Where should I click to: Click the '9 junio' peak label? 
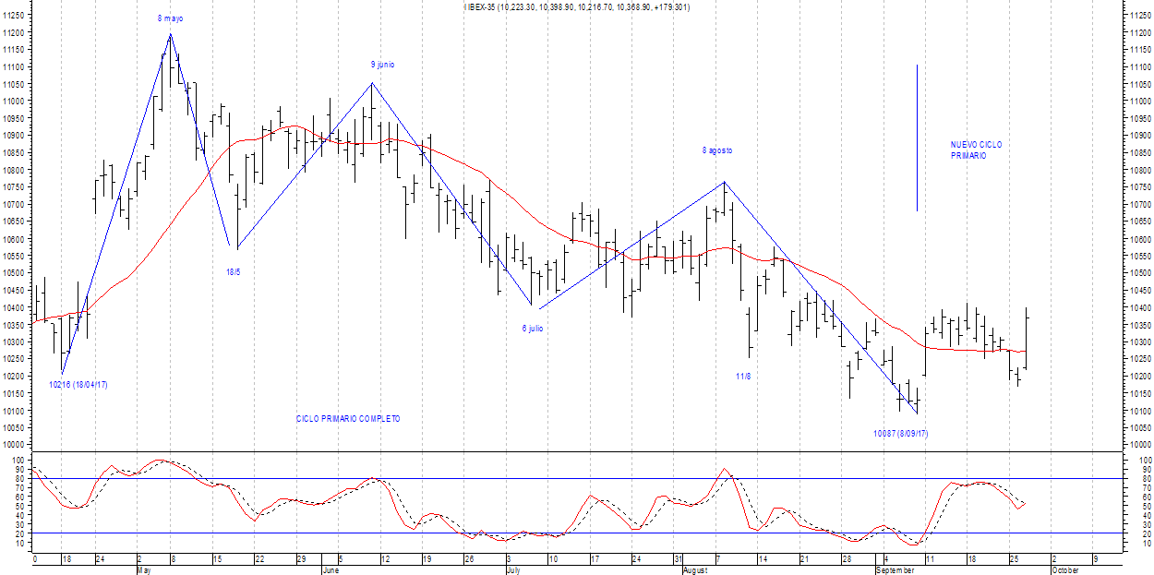point(382,65)
